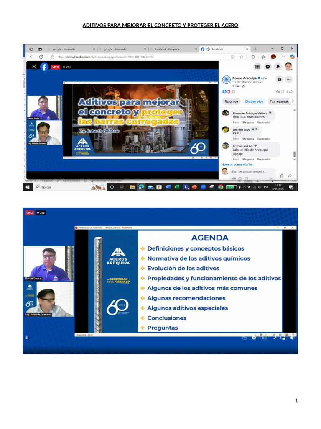Reply to Lourdes Lupo's comment

[263, 139]
